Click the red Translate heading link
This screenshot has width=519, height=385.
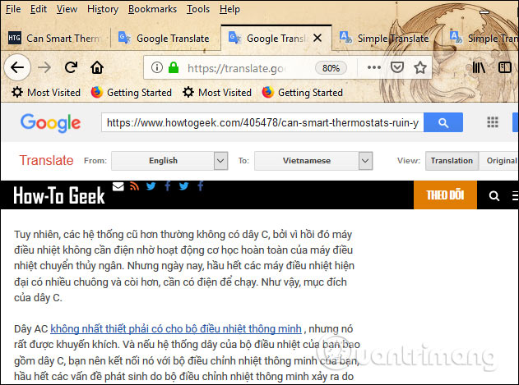point(46,160)
